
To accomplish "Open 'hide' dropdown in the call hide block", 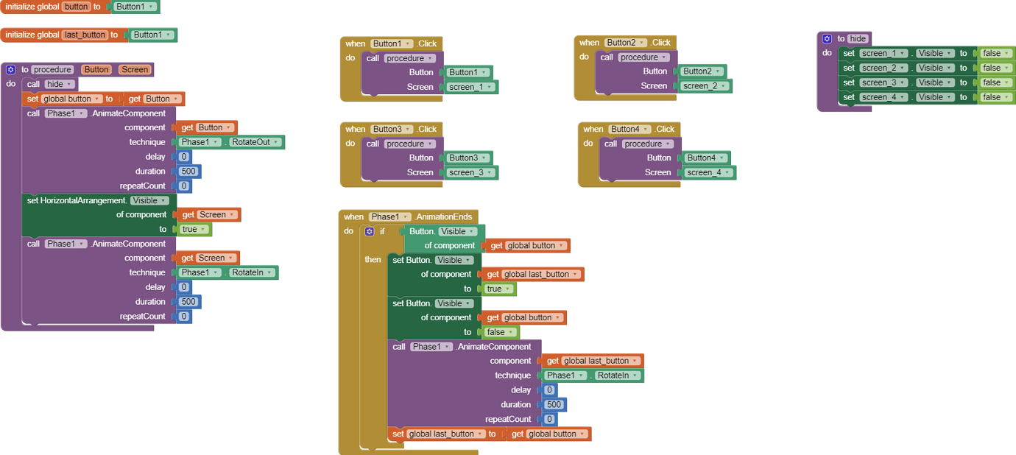I will pyautogui.click(x=59, y=84).
